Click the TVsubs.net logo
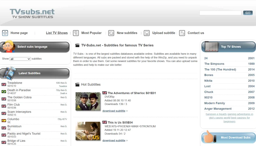 [x=32, y=13]
